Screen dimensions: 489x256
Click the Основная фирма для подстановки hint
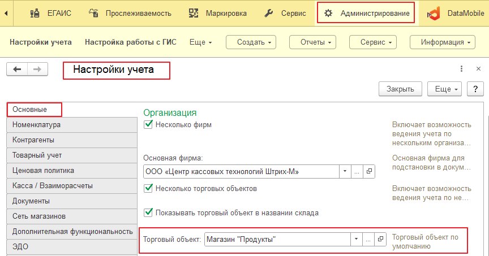[x=431, y=163]
